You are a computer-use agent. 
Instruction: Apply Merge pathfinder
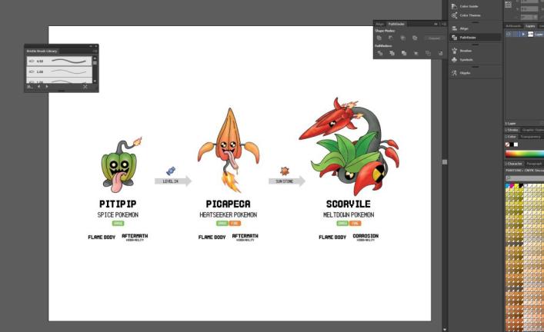(404, 53)
